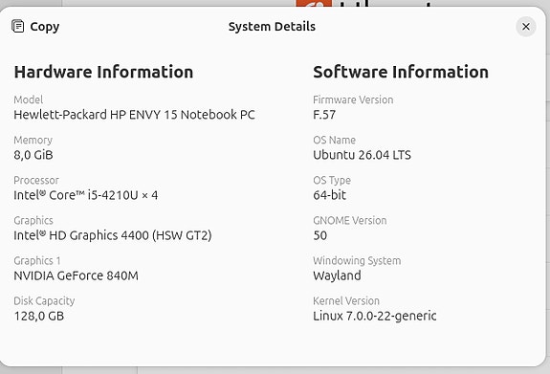Click the GNOME Version label
550x374 pixels.
click(350, 220)
